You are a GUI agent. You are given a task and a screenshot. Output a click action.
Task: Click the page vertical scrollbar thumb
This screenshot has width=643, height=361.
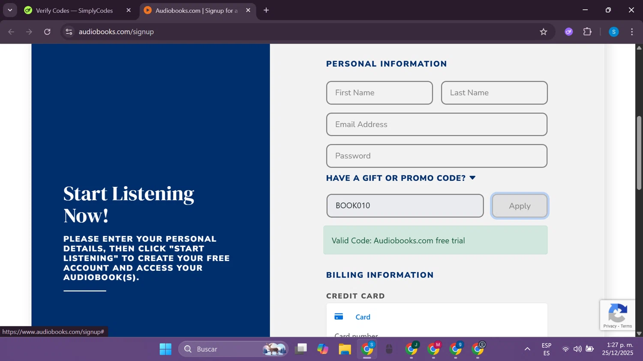639,152
